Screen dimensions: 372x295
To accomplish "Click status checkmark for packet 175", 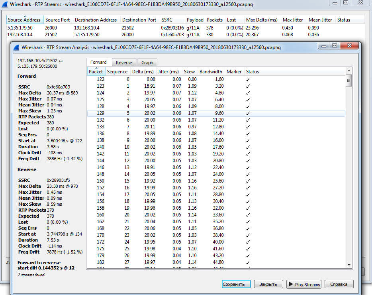I will pos(248,249).
